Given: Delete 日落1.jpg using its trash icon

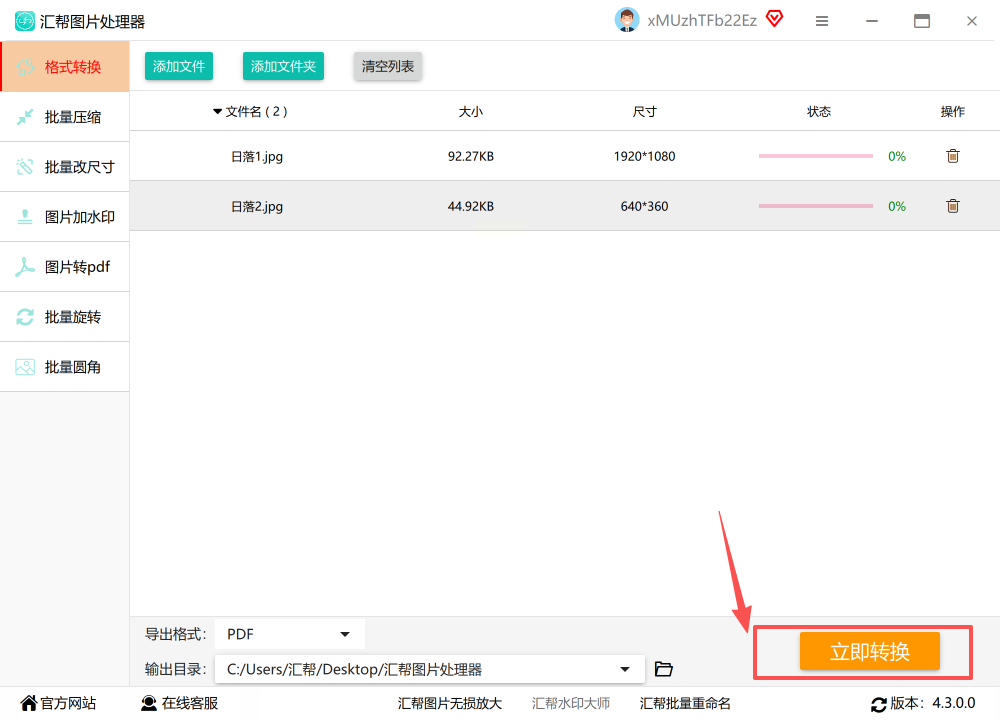Looking at the screenshot, I should click(x=952, y=156).
